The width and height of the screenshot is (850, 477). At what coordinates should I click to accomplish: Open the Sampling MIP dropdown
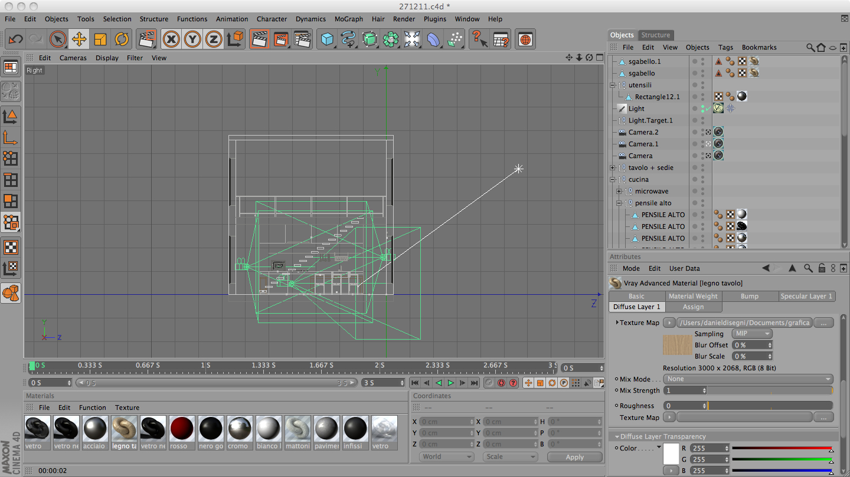pyautogui.click(x=751, y=334)
